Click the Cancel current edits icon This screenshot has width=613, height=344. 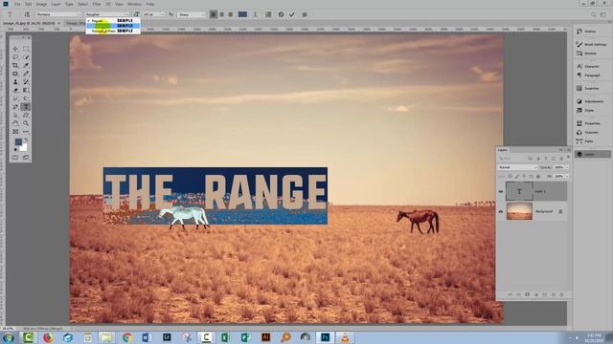coord(281,14)
